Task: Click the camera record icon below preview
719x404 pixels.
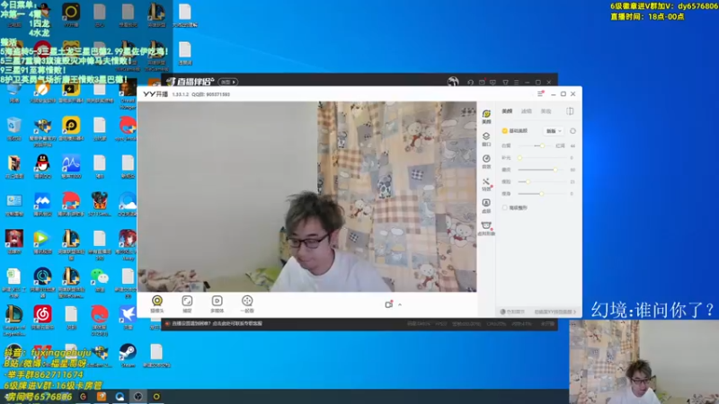Action: [x=389, y=304]
